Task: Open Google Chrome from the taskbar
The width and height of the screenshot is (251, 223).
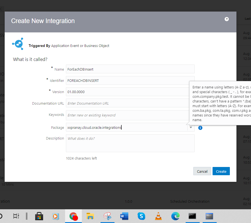Action: 73,216
